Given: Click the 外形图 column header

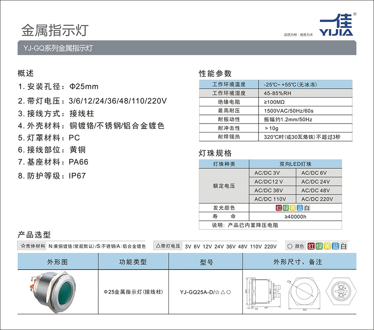Looking at the screenshot, I should click(x=58, y=261).
